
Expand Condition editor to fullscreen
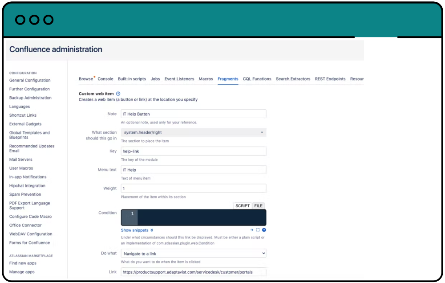(x=258, y=230)
